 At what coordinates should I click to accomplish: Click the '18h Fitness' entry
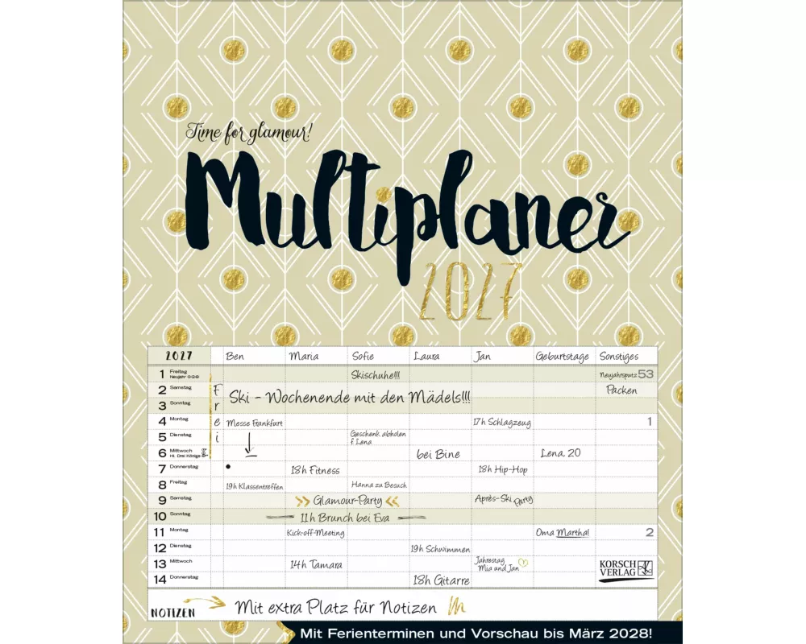(x=315, y=470)
